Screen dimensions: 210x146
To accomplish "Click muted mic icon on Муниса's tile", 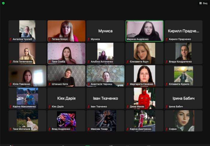I will click(x=88, y=39).
